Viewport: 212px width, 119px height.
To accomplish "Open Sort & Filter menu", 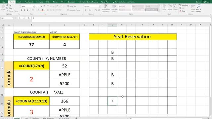I will pyautogui.click(x=193, y=8).
